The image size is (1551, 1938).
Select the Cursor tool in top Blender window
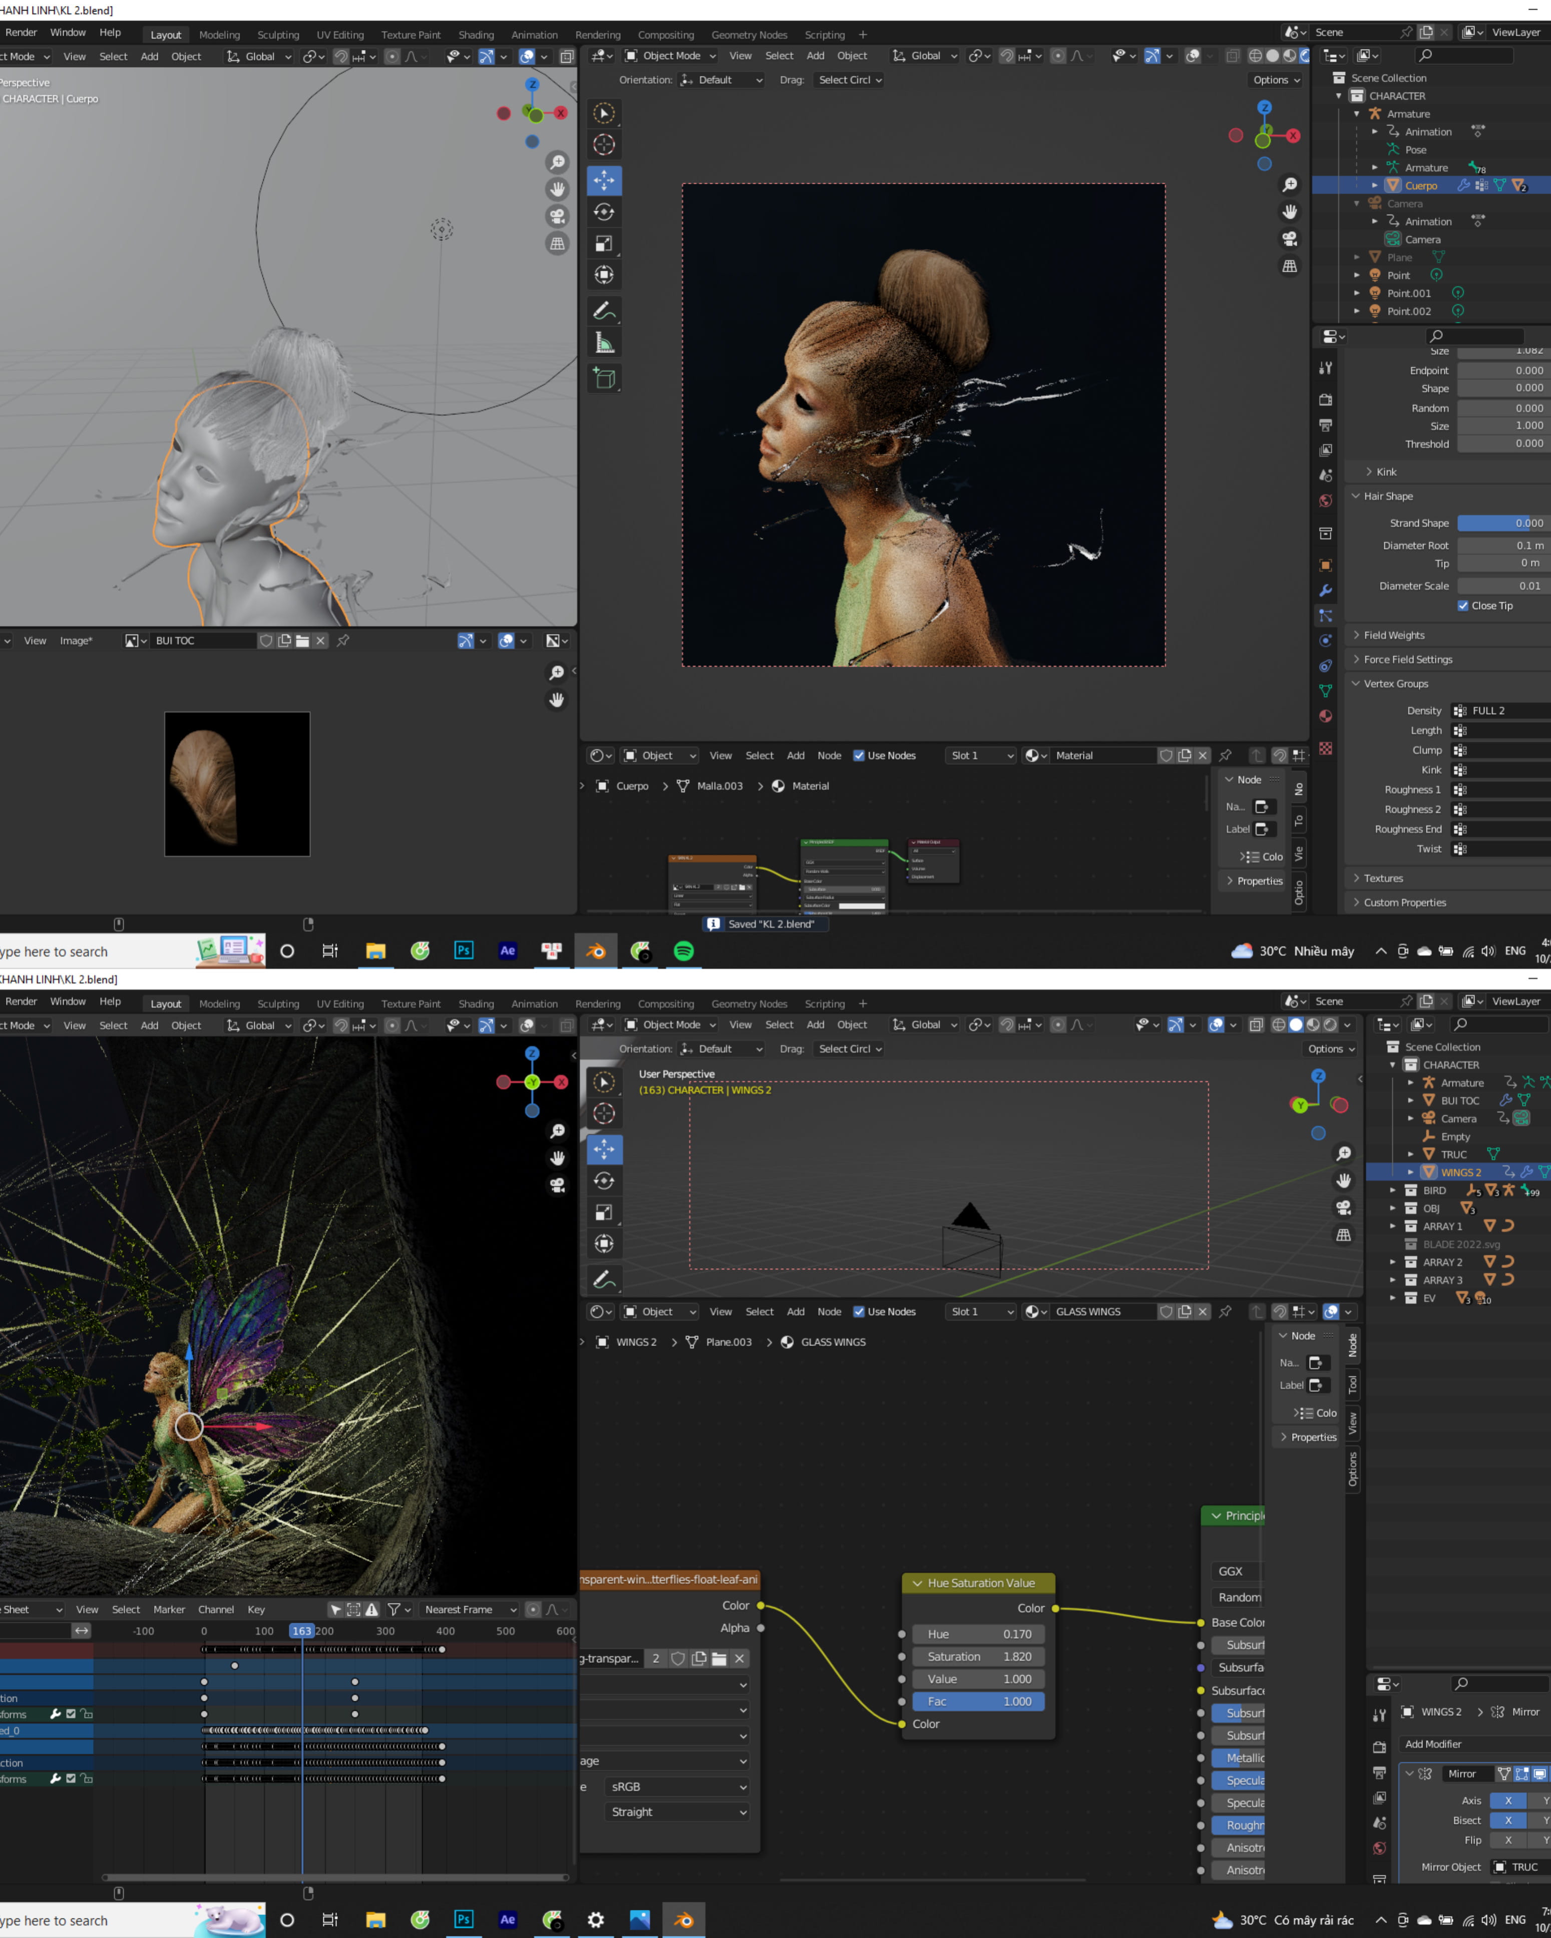(x=604, y=144)
